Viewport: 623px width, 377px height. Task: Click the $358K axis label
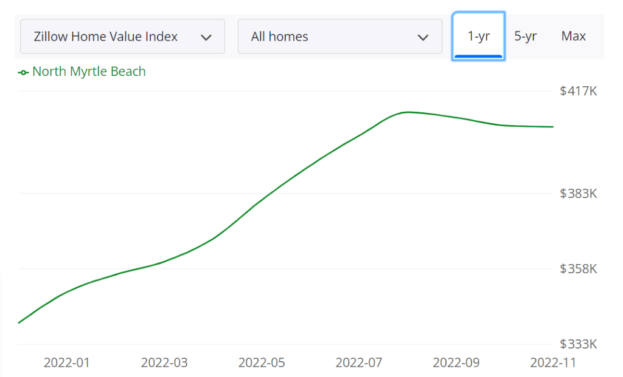pyautogui.click(x=578, y=269)
